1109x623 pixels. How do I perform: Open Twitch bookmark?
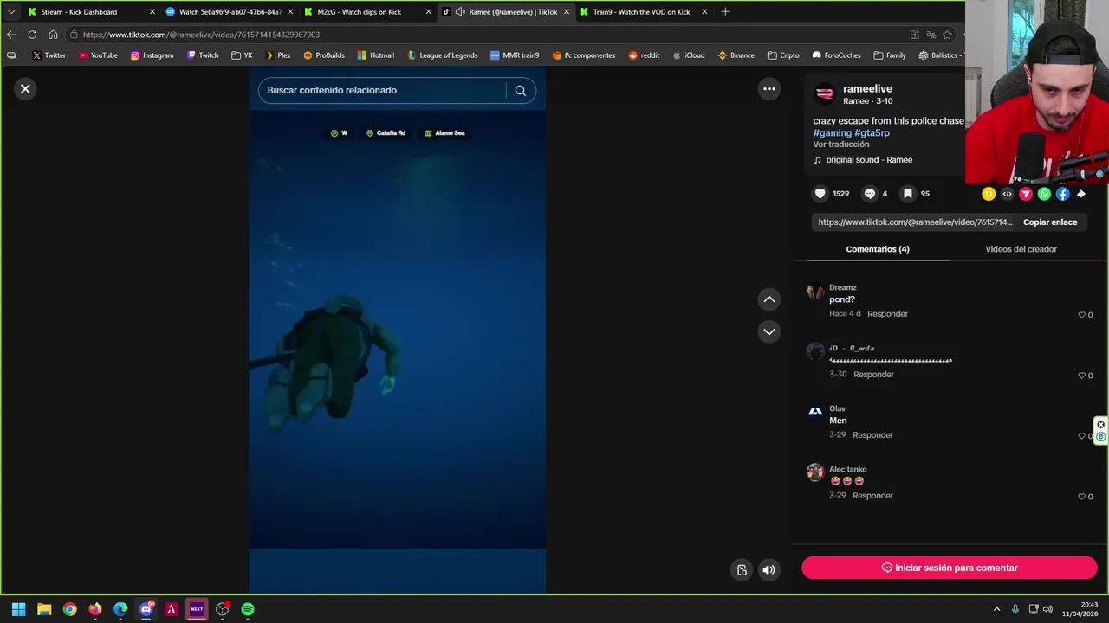[x=203, y=55]
